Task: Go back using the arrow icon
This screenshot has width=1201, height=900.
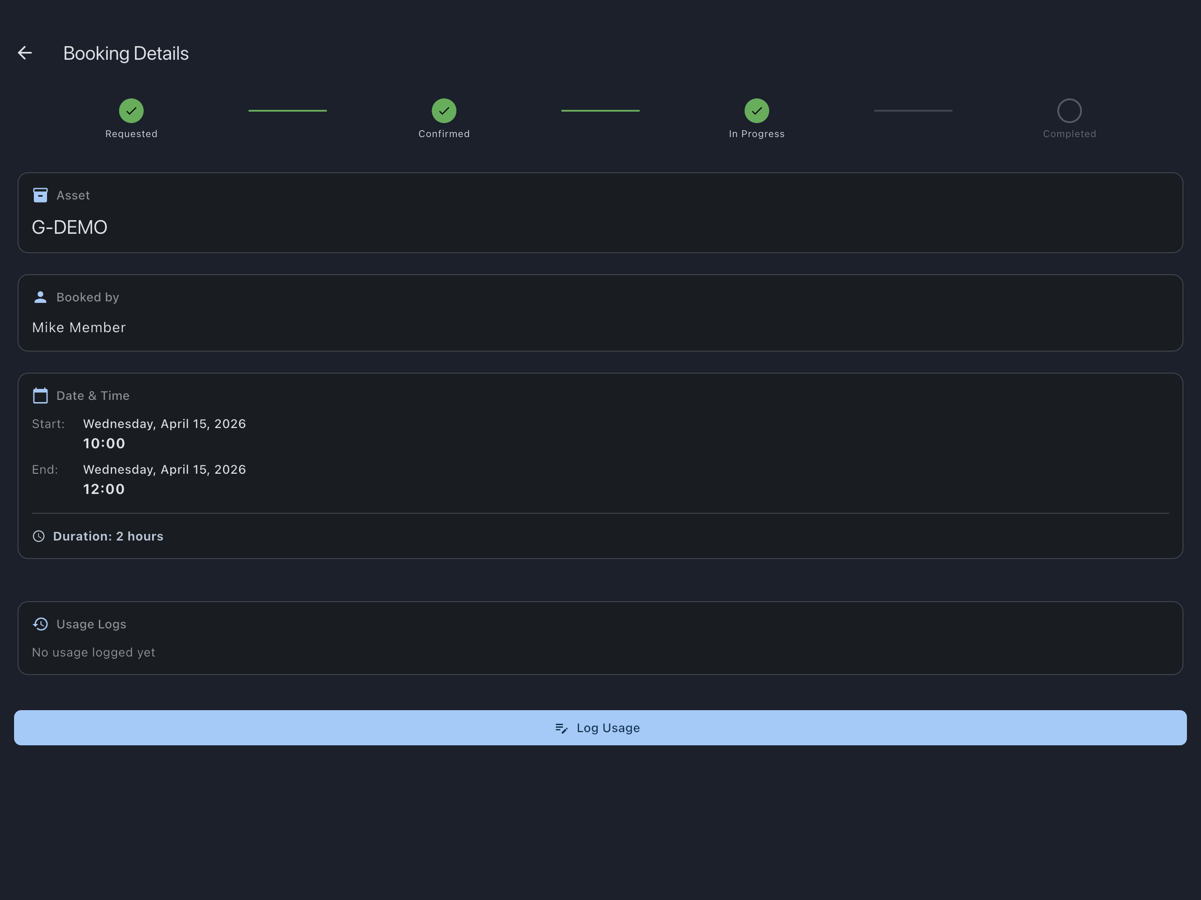Action: click(25, 53)
